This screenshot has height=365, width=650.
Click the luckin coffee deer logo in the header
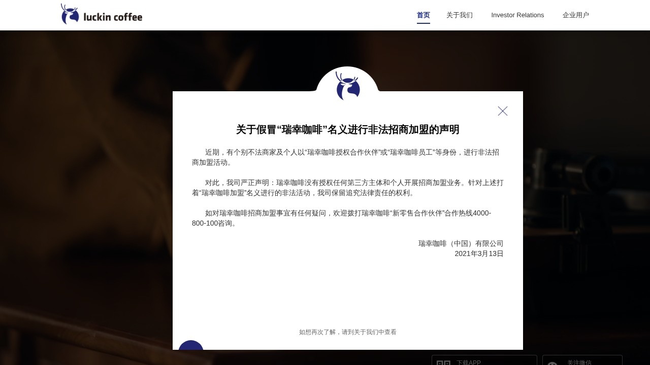click(x=70, y=14)
